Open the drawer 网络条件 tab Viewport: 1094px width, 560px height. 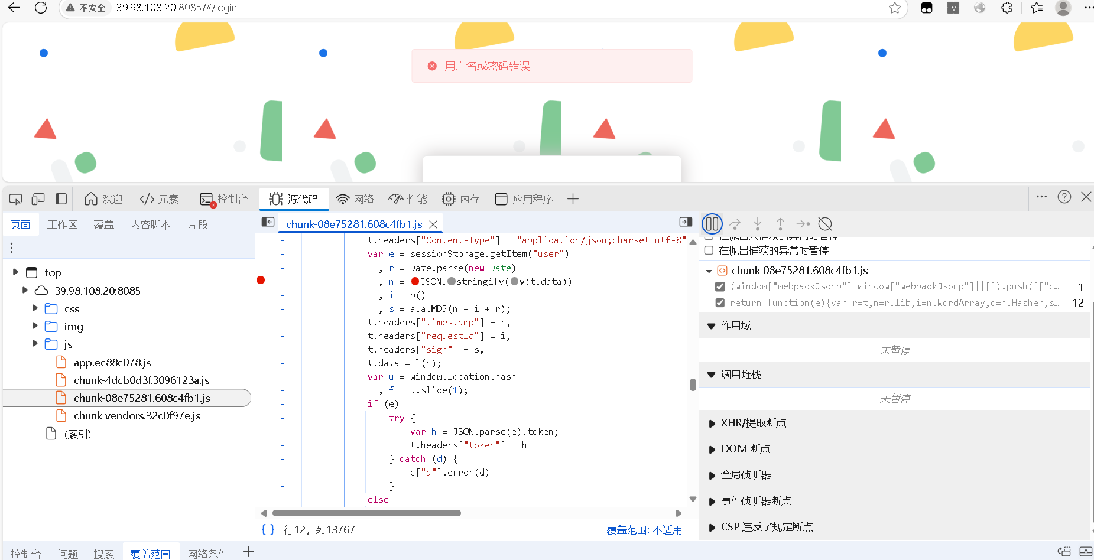[x=208, y=554]
